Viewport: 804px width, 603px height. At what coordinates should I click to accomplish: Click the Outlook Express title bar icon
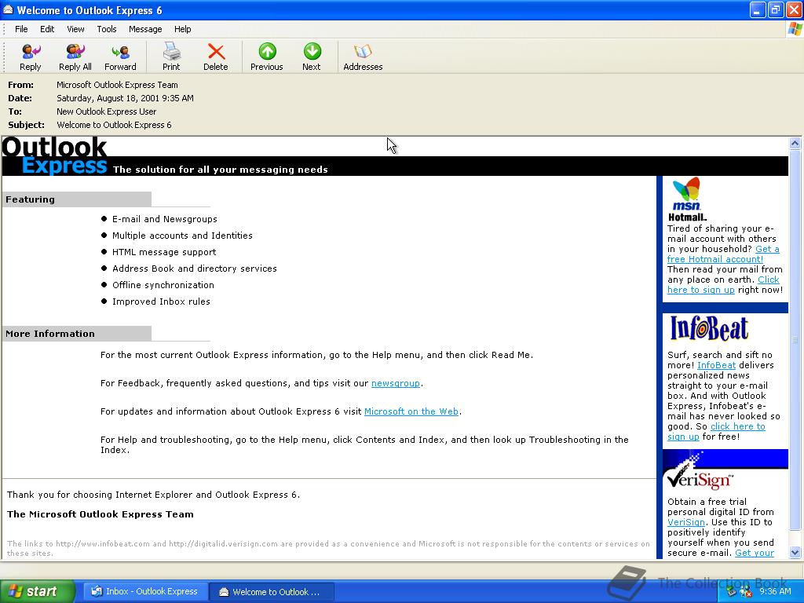point(8,9)
